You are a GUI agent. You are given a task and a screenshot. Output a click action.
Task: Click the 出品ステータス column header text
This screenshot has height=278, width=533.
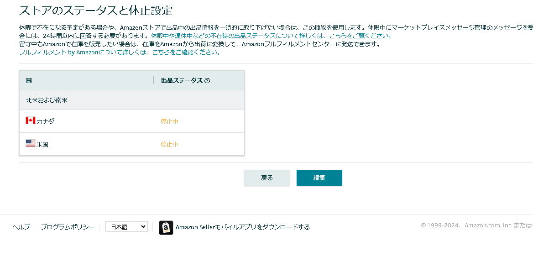click(182, 80)
